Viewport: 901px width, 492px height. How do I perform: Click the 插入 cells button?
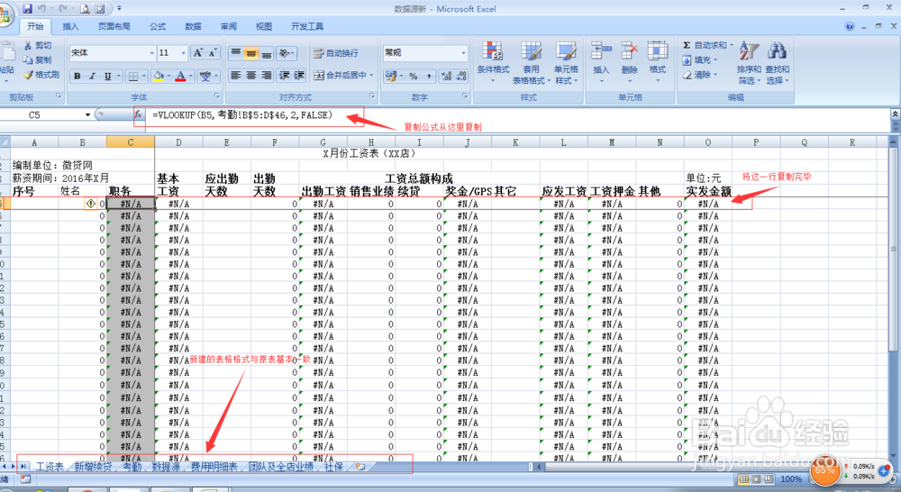(601, 63)
